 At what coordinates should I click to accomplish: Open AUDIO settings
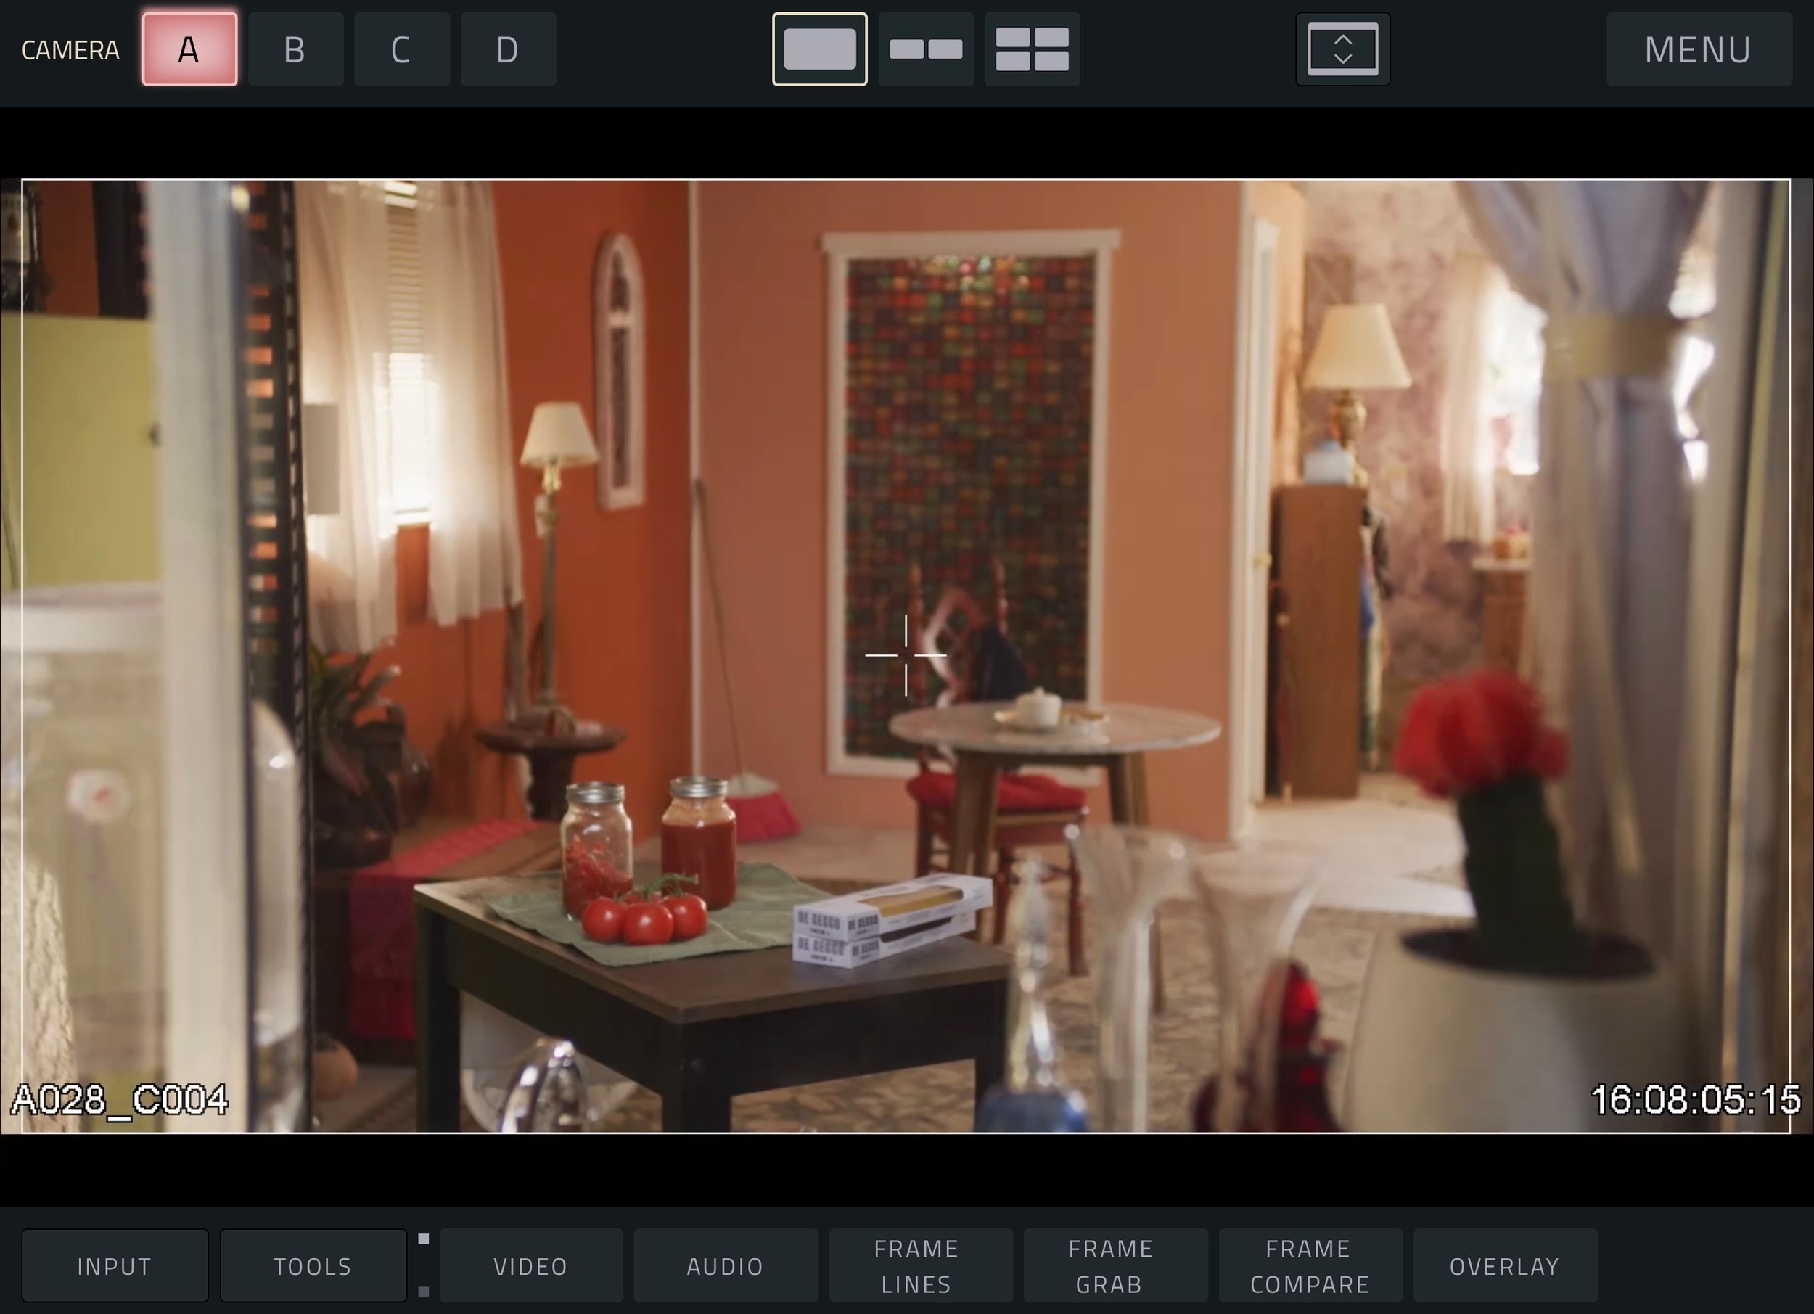coord(726,1266)
